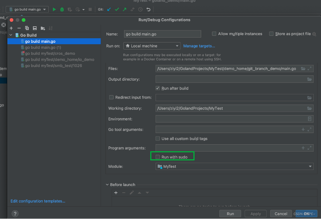The width and height of the screenshot is (321, 219).
Task: Open the Run on Local machine dropdown
Action: (152, 46)
